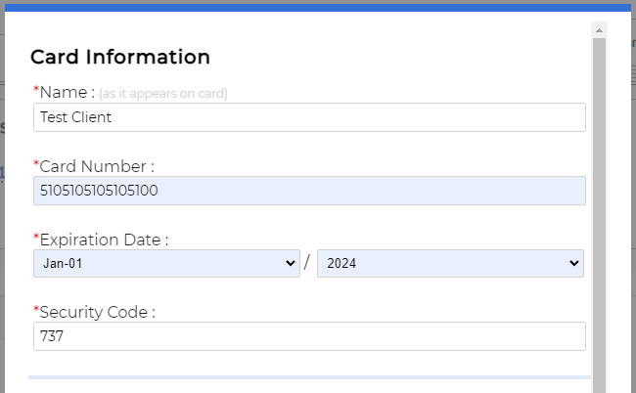
Task: Click the Name field label
Action: 67,92
